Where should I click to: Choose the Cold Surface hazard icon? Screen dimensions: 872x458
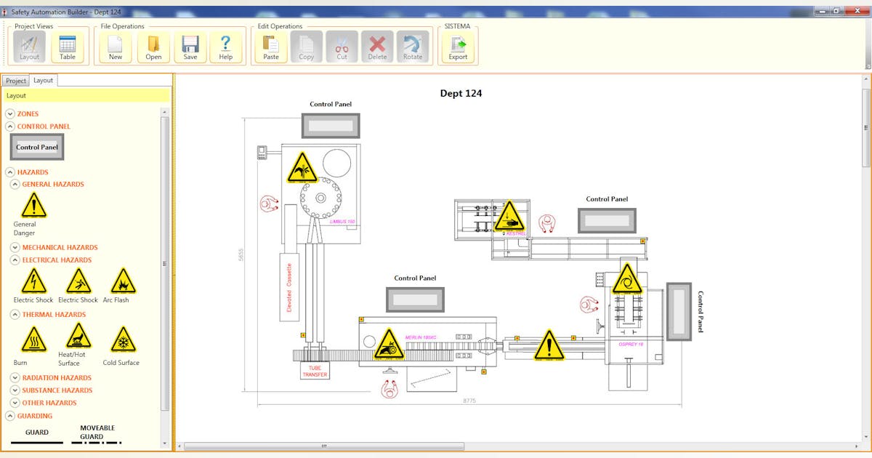click(x=122, y=337)
